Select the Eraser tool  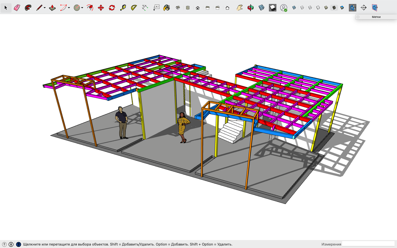pyautogui.click(x=17, y=8)
